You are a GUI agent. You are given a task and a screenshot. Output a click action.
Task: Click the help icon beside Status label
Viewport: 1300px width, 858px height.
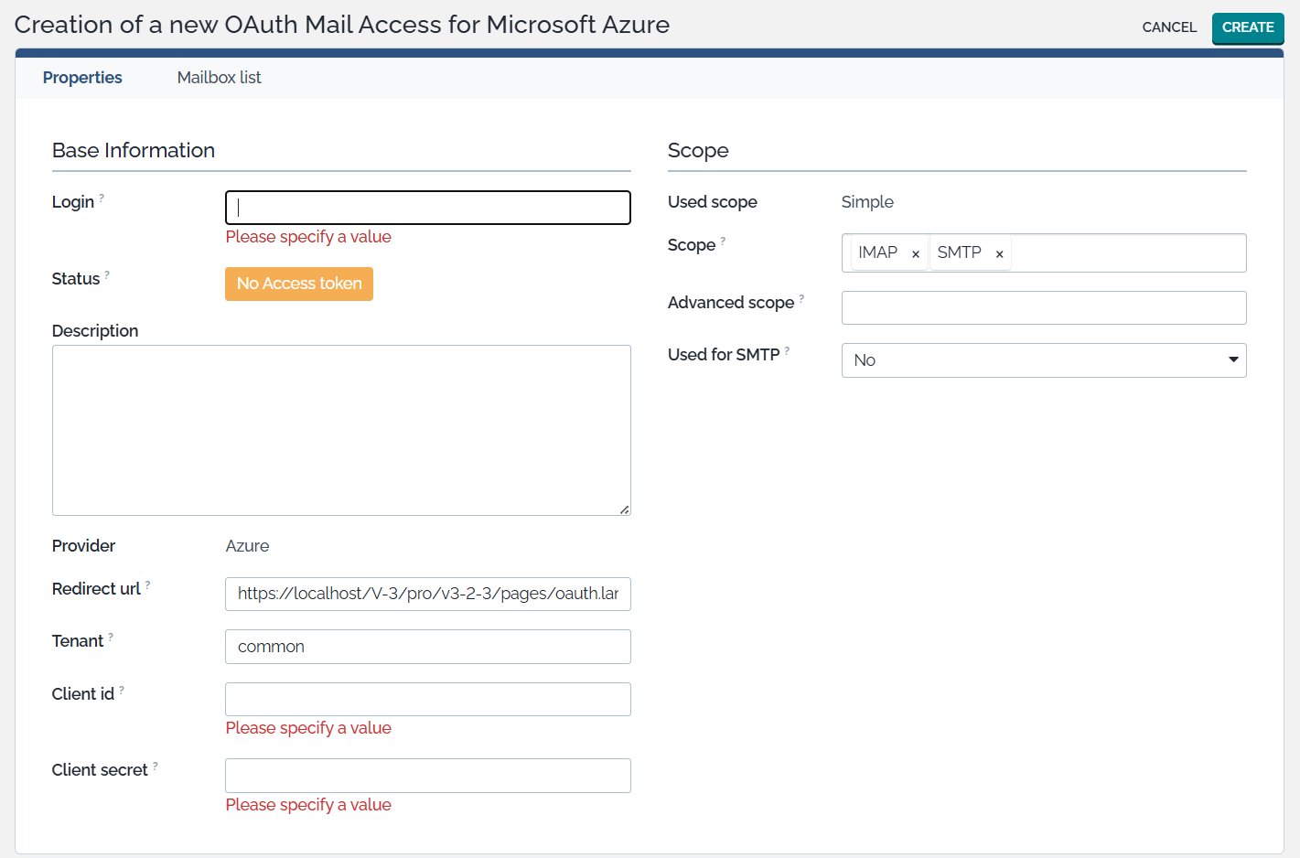[x=107, y=273]
